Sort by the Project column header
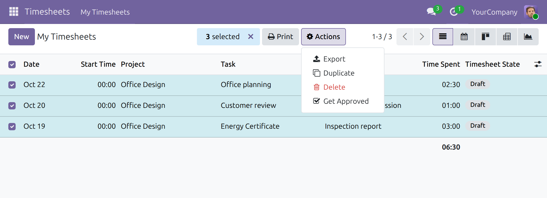The image size is (547, 198). [133, 64]
